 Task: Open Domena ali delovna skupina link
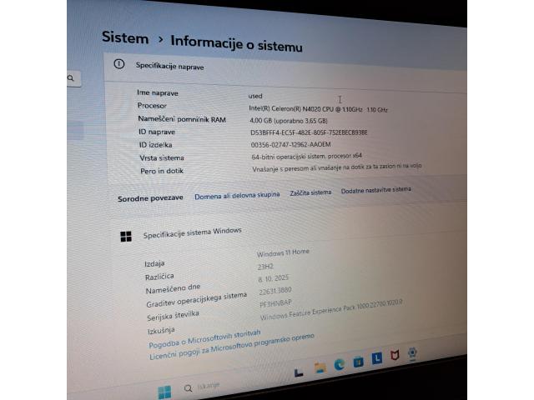(237, 195)
